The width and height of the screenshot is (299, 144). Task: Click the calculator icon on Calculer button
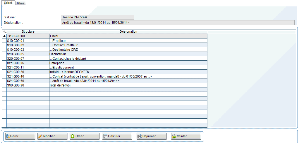coord(105,136)
